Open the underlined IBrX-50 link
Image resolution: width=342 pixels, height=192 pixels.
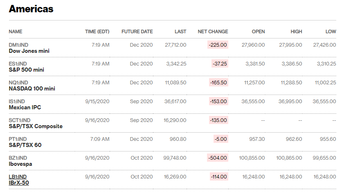19,183
